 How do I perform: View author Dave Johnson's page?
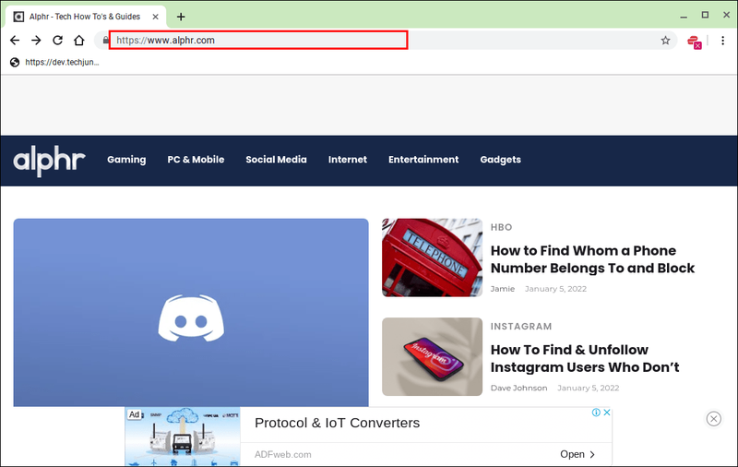(518, 388)
